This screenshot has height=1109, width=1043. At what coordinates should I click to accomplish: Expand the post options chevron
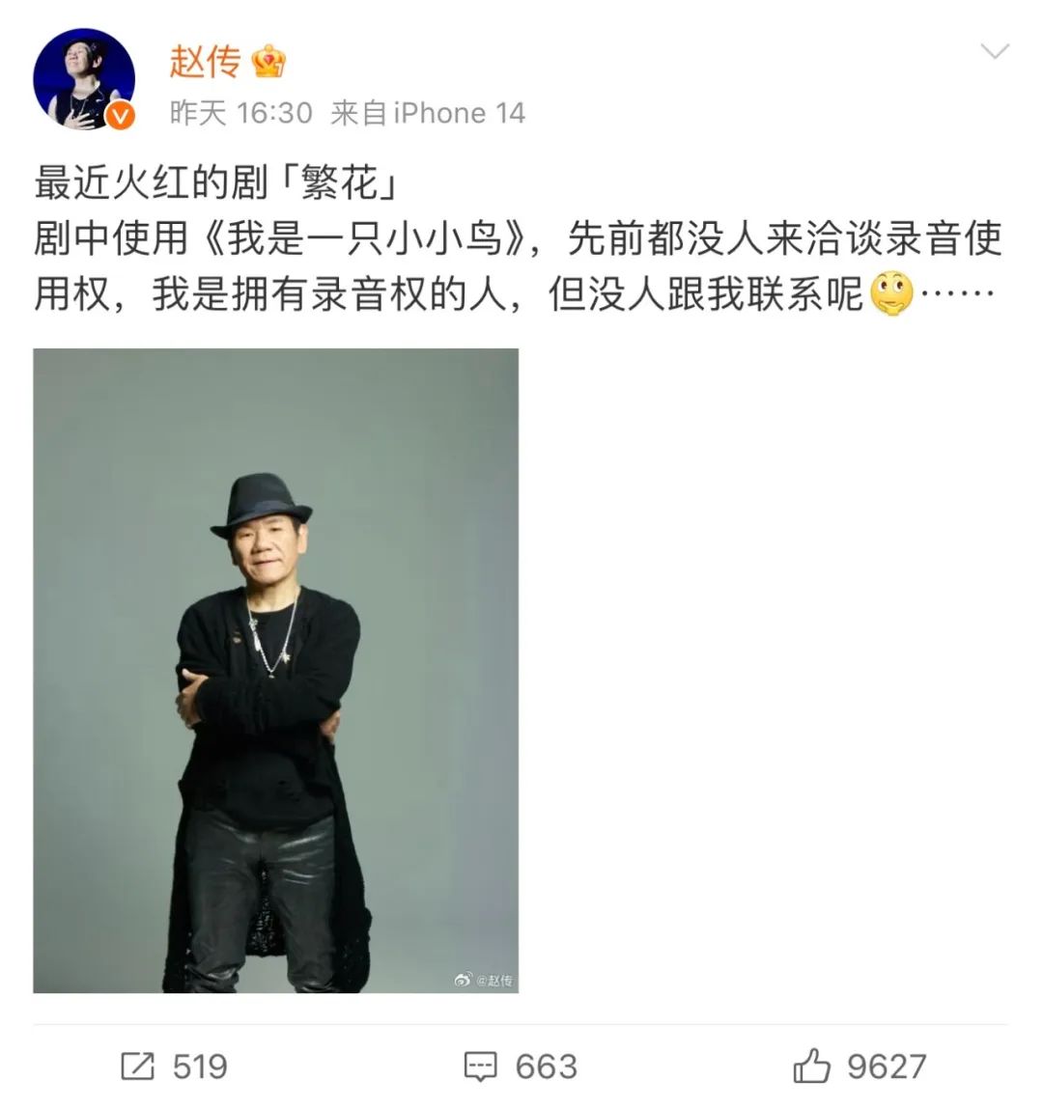pyautogui.click(x=994, y=51)
